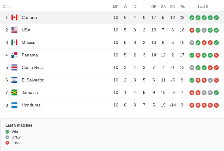Click the Canada flag icon
This screenshot has height=151, width=224.
click(14, 17)
